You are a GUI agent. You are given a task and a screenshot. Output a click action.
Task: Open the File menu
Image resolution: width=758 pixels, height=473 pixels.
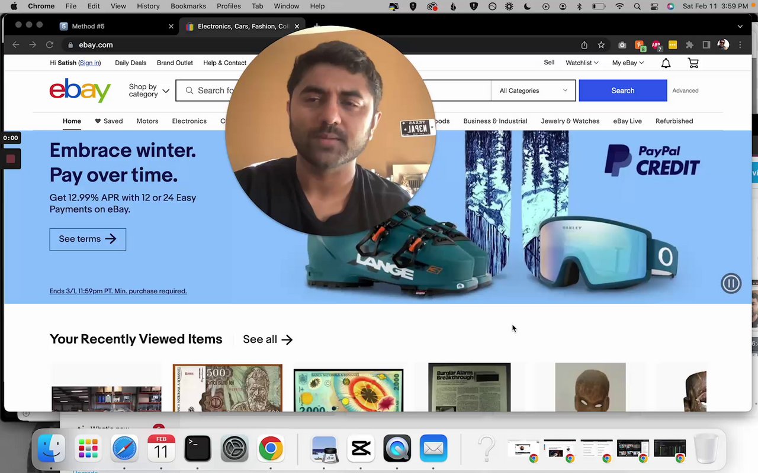pyautogui.click(x=71, y=7)
